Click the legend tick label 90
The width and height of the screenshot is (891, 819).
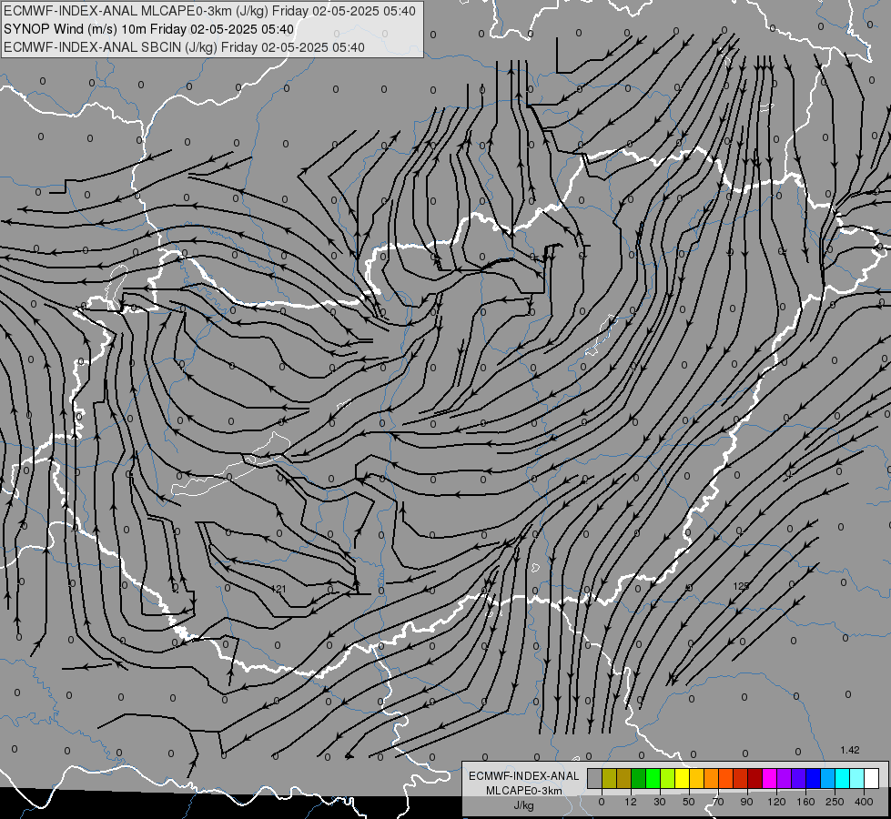coord(746,802)
